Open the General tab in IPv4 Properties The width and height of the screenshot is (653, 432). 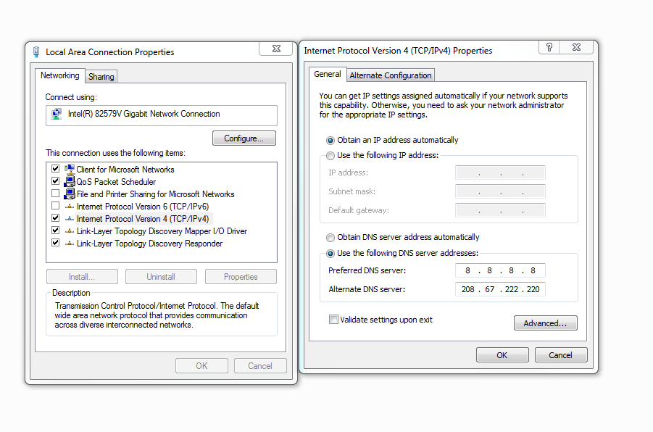coord(328,74)
